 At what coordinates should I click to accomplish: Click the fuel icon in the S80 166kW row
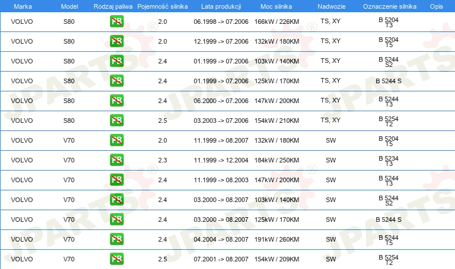(x=116, y=22)
